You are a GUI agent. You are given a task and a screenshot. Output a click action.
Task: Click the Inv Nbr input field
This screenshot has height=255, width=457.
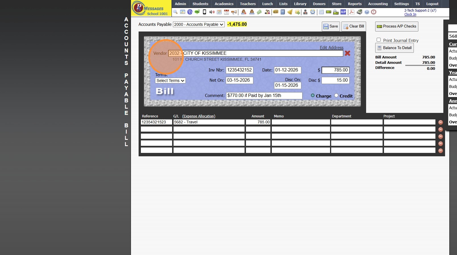pos(239,70)
